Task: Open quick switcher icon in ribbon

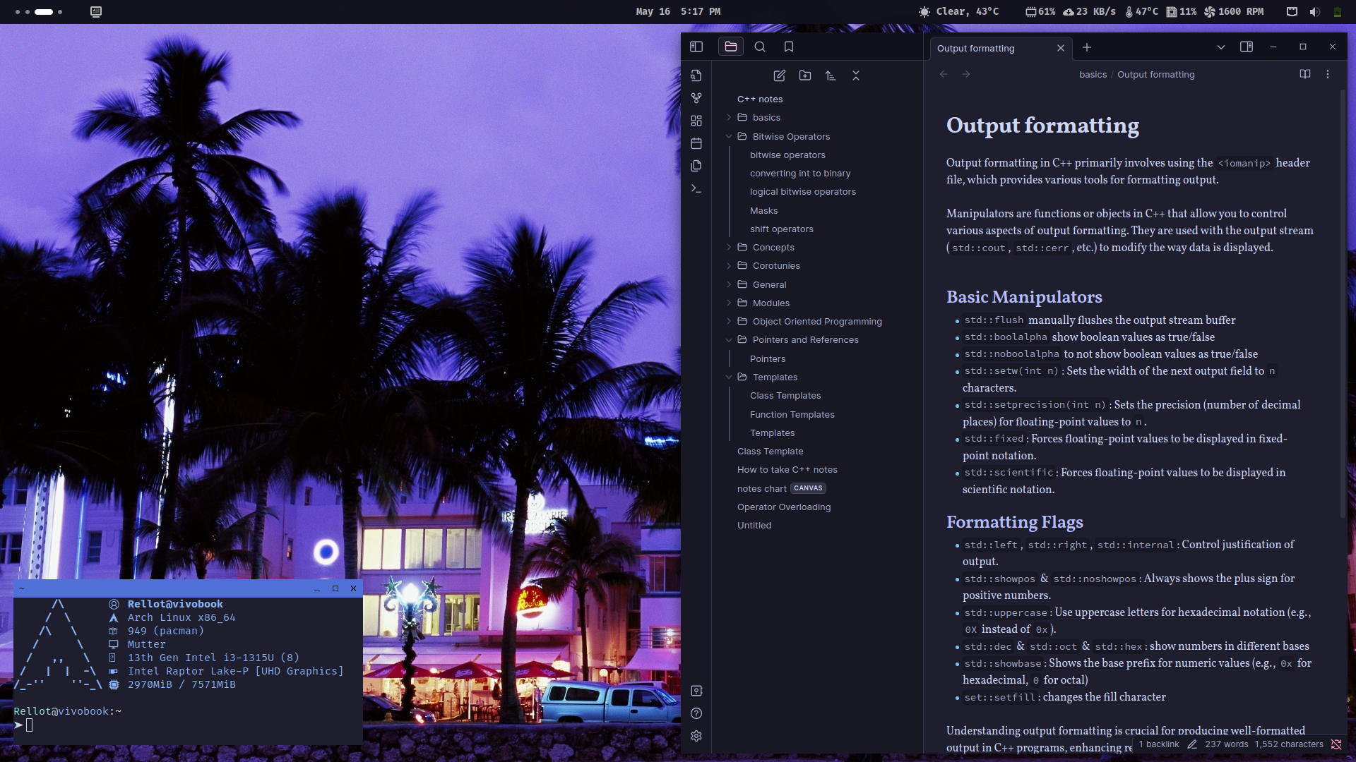Action: click(x=696, y=75)
